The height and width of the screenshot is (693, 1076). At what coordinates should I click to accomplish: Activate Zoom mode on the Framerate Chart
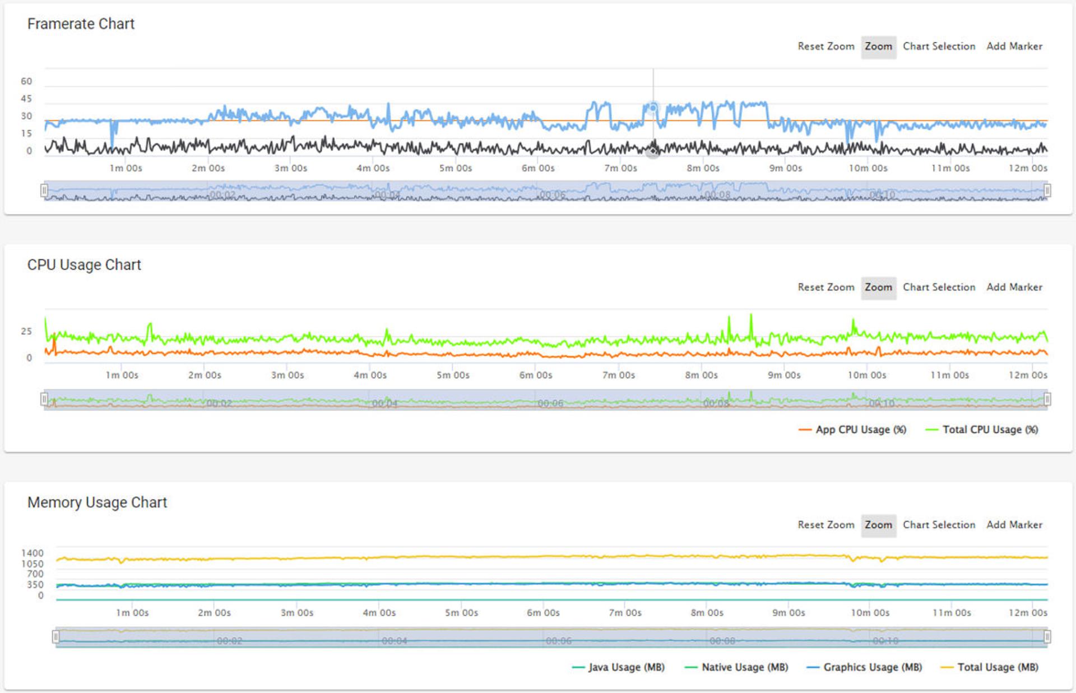pyautogui.click(x=878, y=46)
